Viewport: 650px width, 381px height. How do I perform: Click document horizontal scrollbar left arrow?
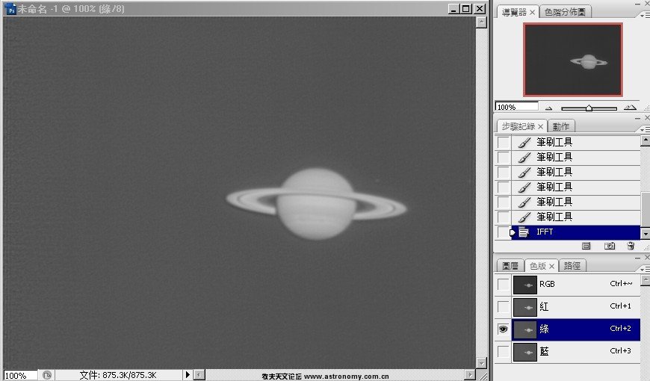click(199, 375)
